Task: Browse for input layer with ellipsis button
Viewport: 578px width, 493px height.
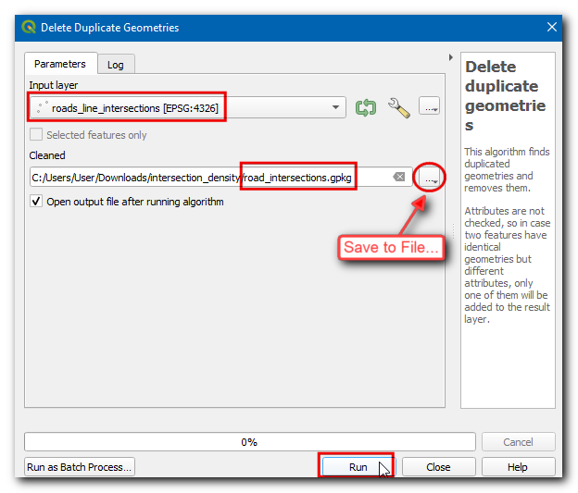Action: pos(429,107)
